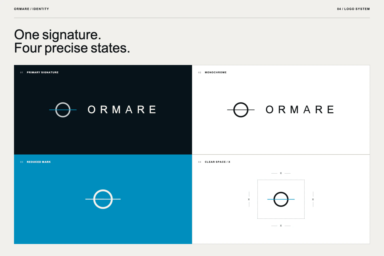Click the x marker below the clear-space box

[x=281, y=225]
